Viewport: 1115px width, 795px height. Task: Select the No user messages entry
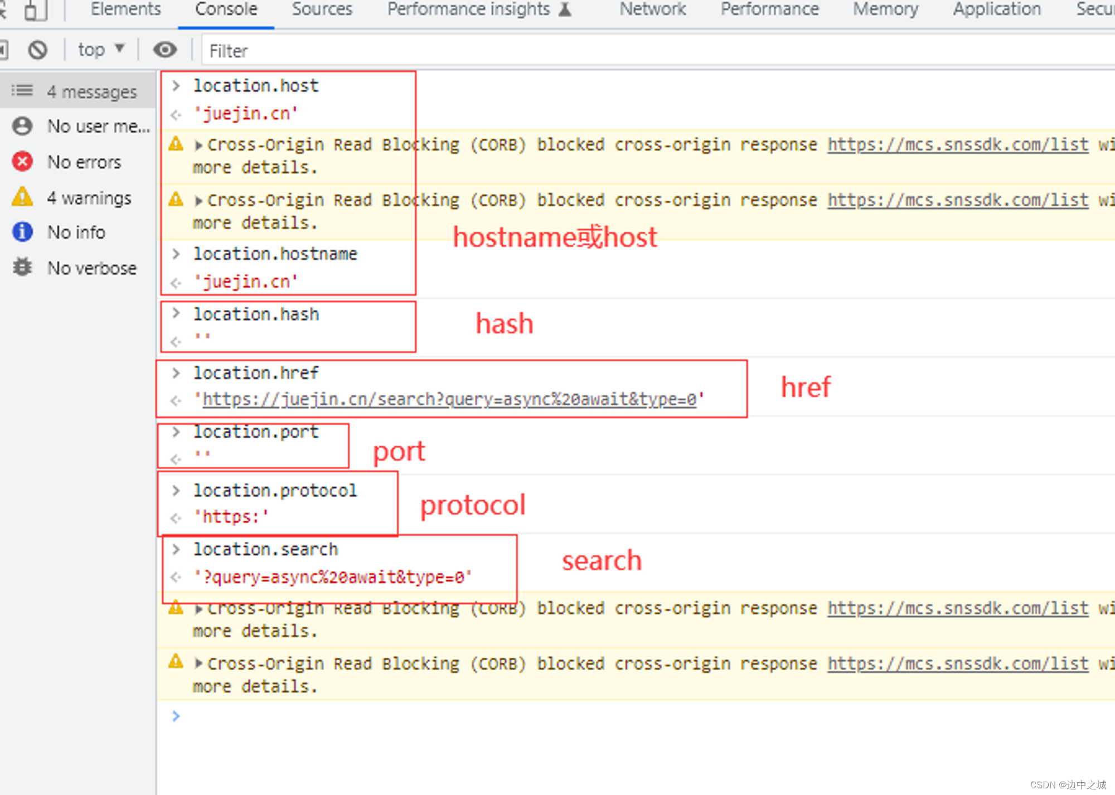coord(78,126)
